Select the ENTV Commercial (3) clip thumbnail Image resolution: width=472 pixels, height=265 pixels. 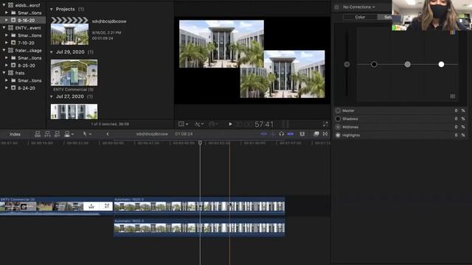click(74, 73)
